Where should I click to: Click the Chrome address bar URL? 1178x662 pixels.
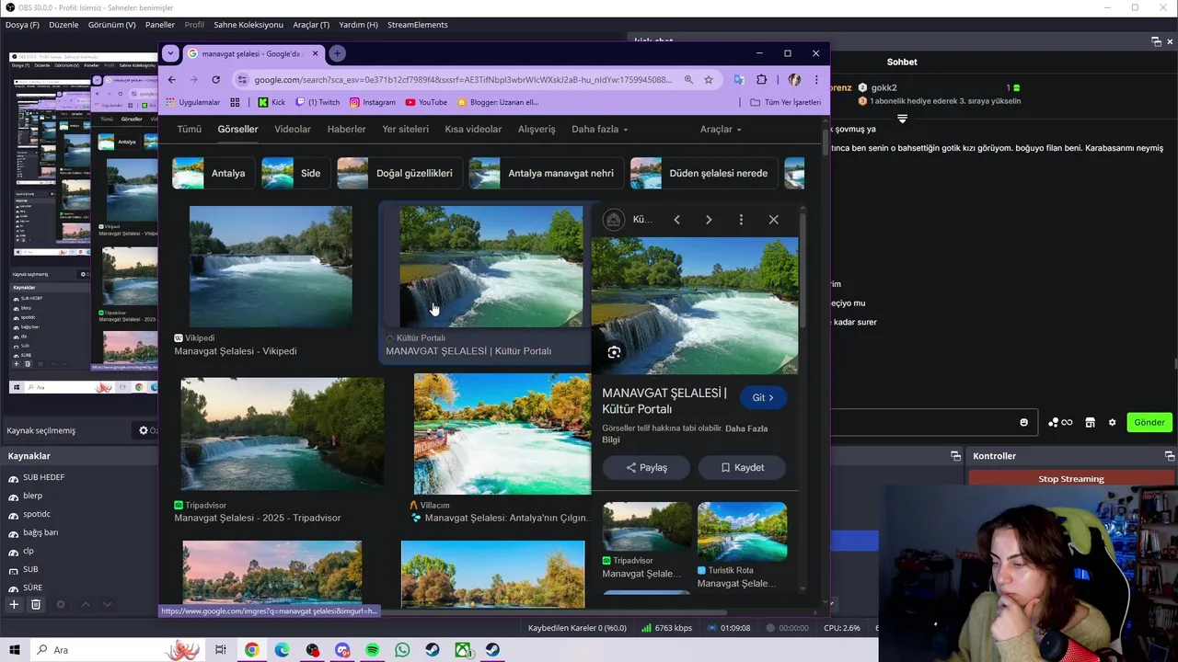click(x=463, y=80)
